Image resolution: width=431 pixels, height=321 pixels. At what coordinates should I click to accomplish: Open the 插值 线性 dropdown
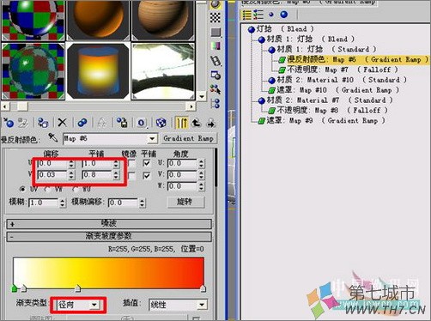(x=178, y=305)
